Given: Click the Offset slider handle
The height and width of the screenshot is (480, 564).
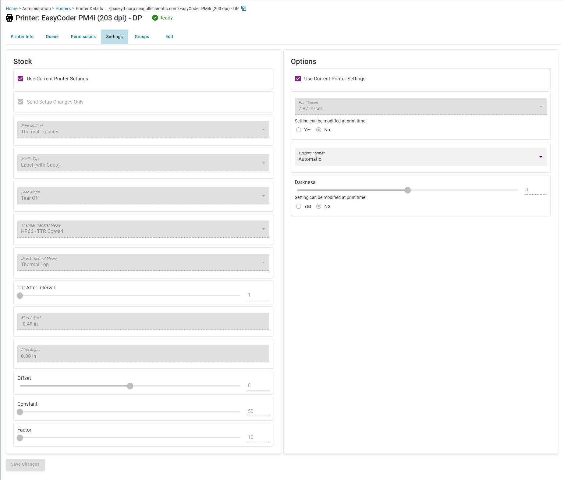Looking at the screenshot, I should 130,386.
